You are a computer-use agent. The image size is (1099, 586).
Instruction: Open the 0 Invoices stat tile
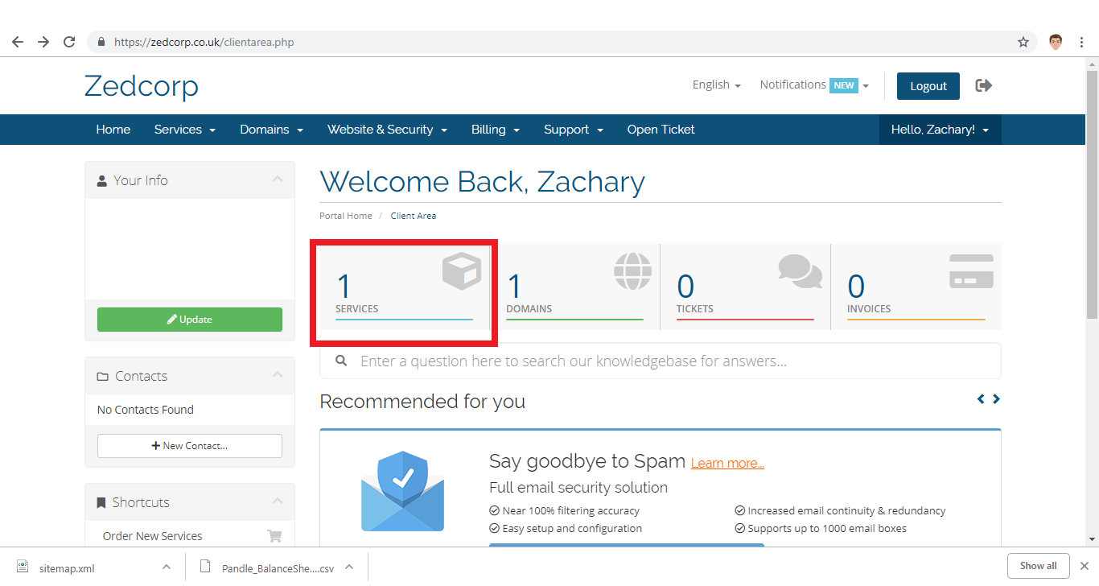(916, 287)
